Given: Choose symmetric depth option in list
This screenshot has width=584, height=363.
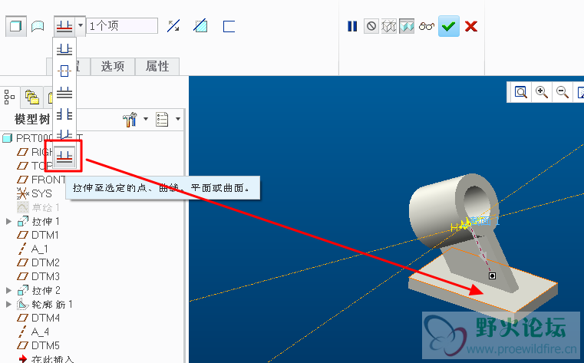Looking at the screenshot, I should 64,71.
